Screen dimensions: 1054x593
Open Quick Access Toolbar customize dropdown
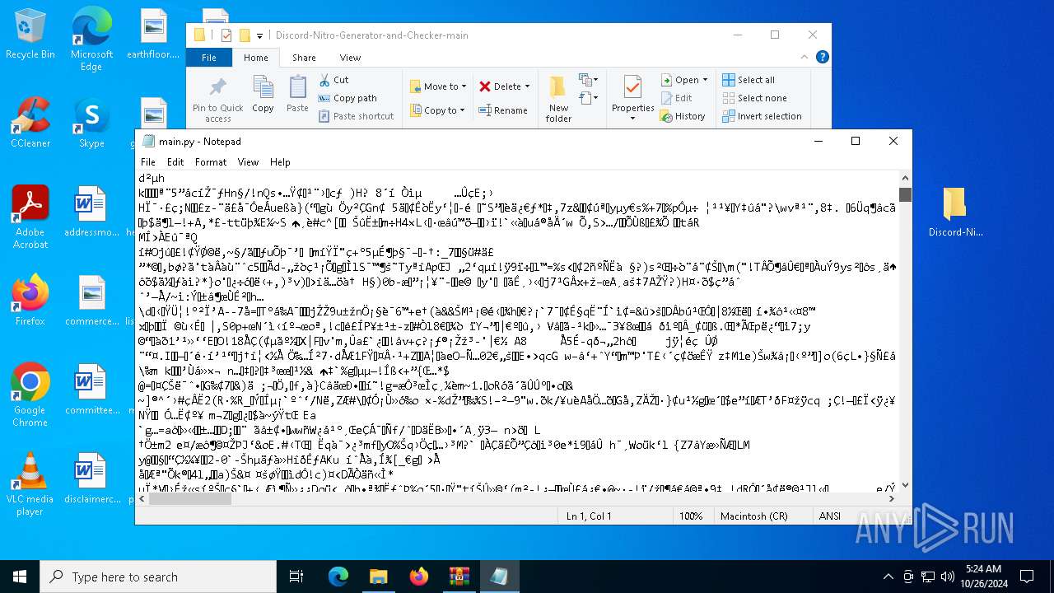(259, 35)
